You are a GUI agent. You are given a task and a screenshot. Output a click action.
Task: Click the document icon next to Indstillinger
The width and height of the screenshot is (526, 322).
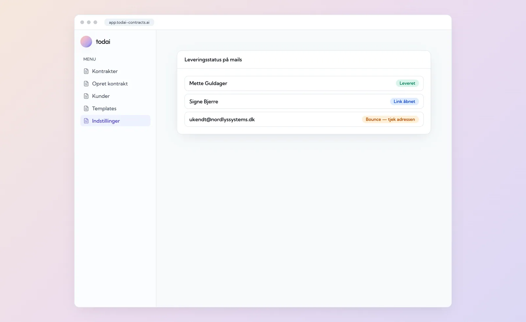(x=86, y=121)
